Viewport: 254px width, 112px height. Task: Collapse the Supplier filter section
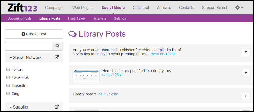click(19, 107)
